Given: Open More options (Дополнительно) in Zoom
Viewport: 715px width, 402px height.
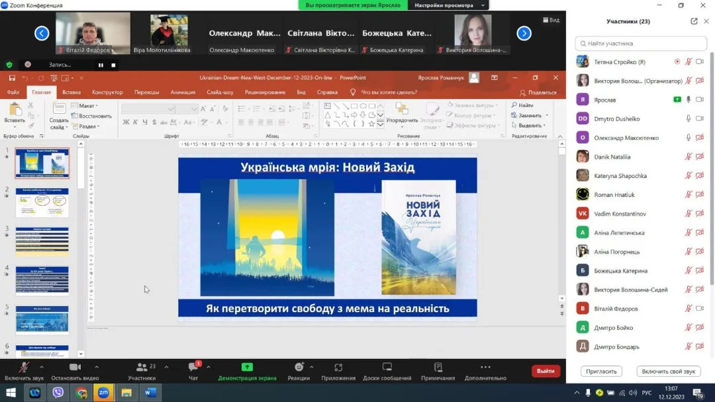Looking at the screenshot, I should coord(485,369).
